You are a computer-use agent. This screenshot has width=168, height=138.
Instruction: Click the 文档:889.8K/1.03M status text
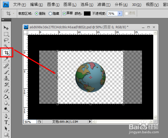point(65,122)
